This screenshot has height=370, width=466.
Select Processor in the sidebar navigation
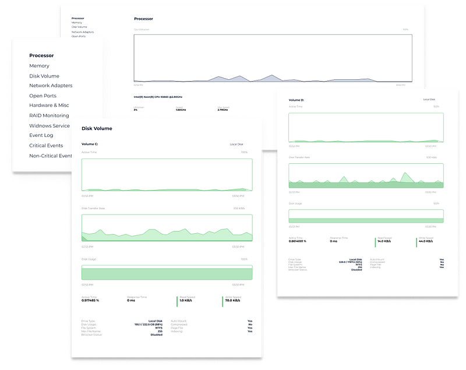42,57
